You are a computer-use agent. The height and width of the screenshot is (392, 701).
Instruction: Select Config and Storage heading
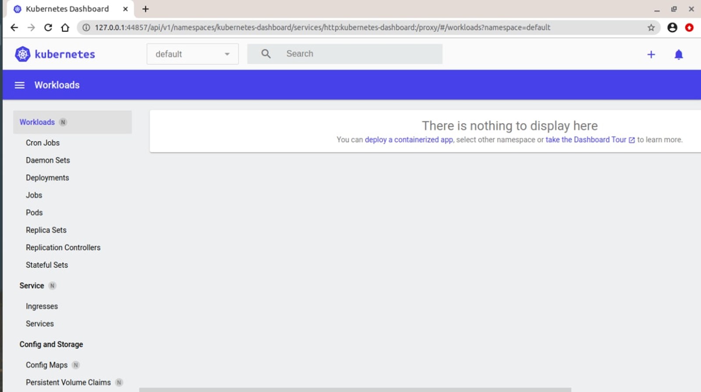tap(51, 344)
